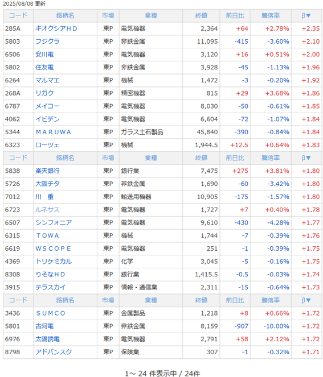Sort by 銘柄名 in the middle header
Viewport: 323px width, 377px height.
point(65,158)
